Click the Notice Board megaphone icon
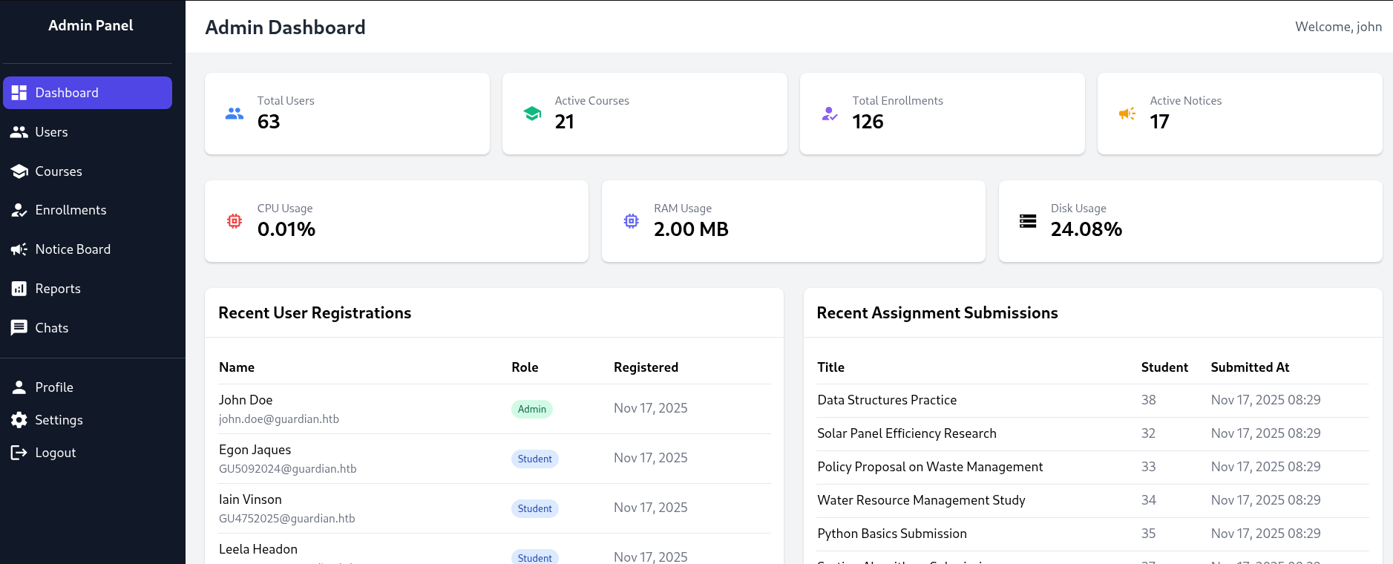Viewport: 1393px width, 564px height. coord(19,249)
